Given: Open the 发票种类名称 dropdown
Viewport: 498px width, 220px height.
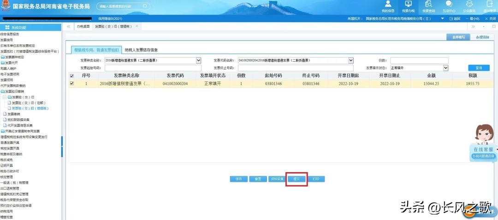Looking at the screenshot, I should coord(199,60).
